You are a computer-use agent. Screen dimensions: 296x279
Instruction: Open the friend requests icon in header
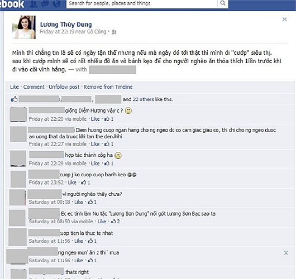33,4
